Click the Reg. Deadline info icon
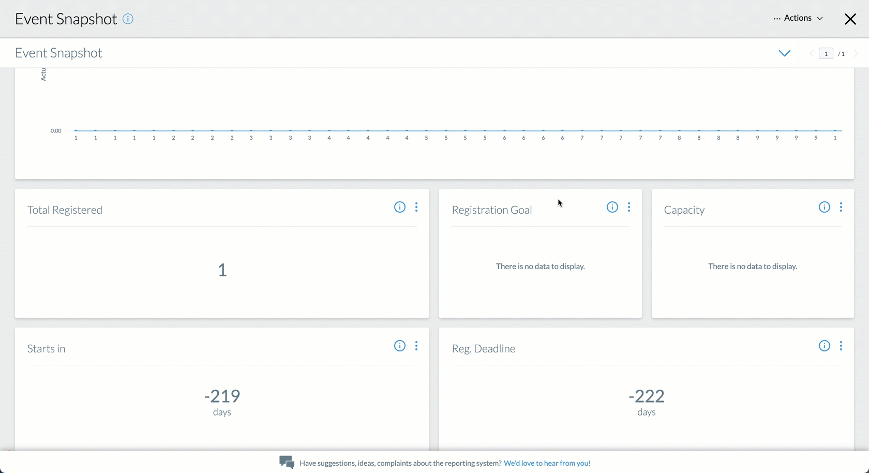This screenshot has width=869, height=473. click(823, 346)
